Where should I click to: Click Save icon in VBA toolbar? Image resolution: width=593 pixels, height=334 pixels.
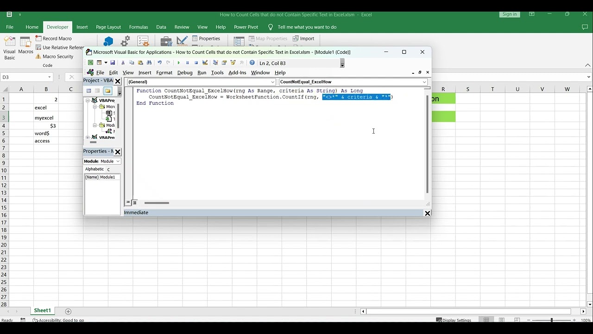(x=112, y=63)
